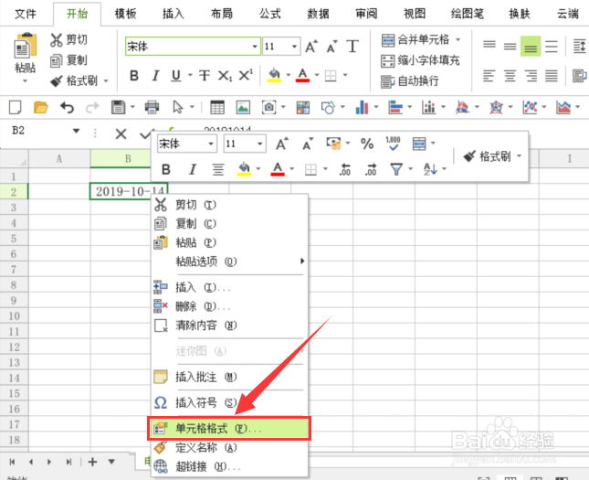Click thousands separator icon in mini toolbar

(x=393, y=144)
